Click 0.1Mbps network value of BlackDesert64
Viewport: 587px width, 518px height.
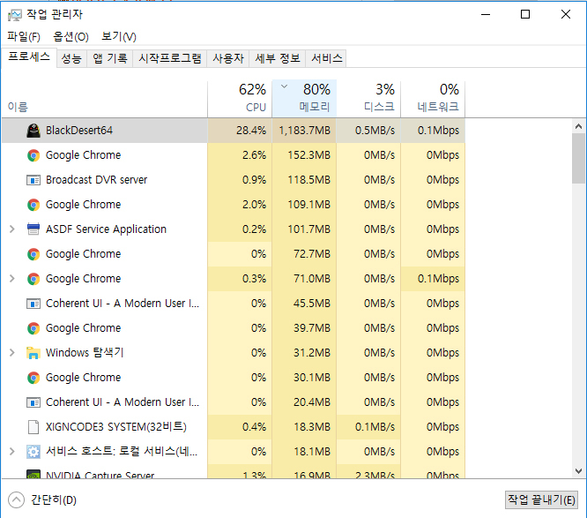[438, 131]
